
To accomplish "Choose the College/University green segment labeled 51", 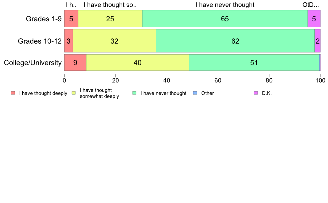I will point(254,63).
